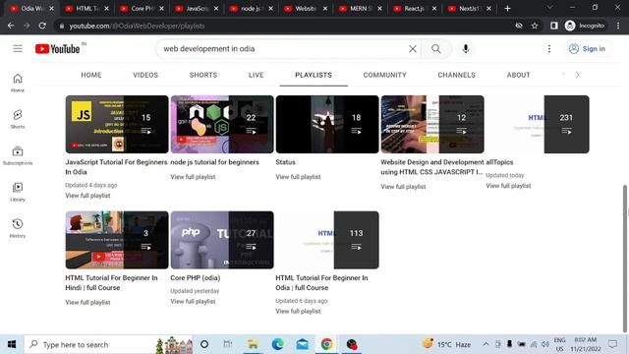This screenshot has height=354, width=629.
Task: Click 'JavaScript Tutorial For Beginners In Odia' title
Action: [116, 167]
